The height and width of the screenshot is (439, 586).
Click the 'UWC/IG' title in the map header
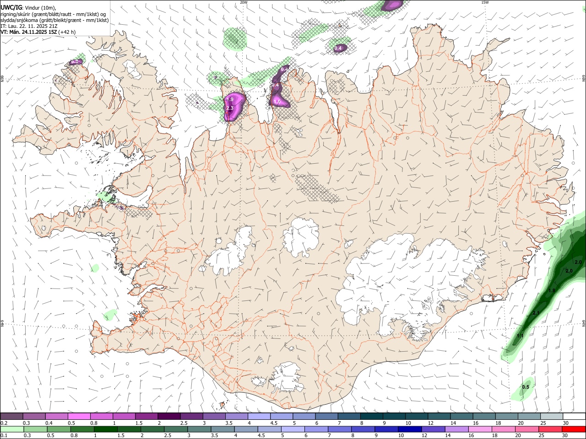coord(11,7)
